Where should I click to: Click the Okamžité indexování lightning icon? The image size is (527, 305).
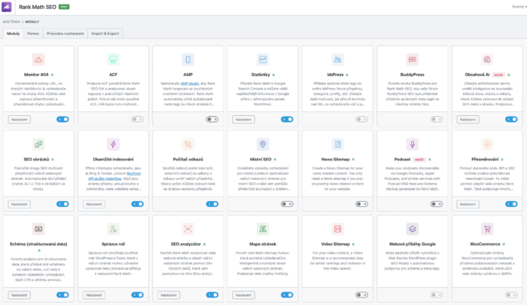[113, 144]
